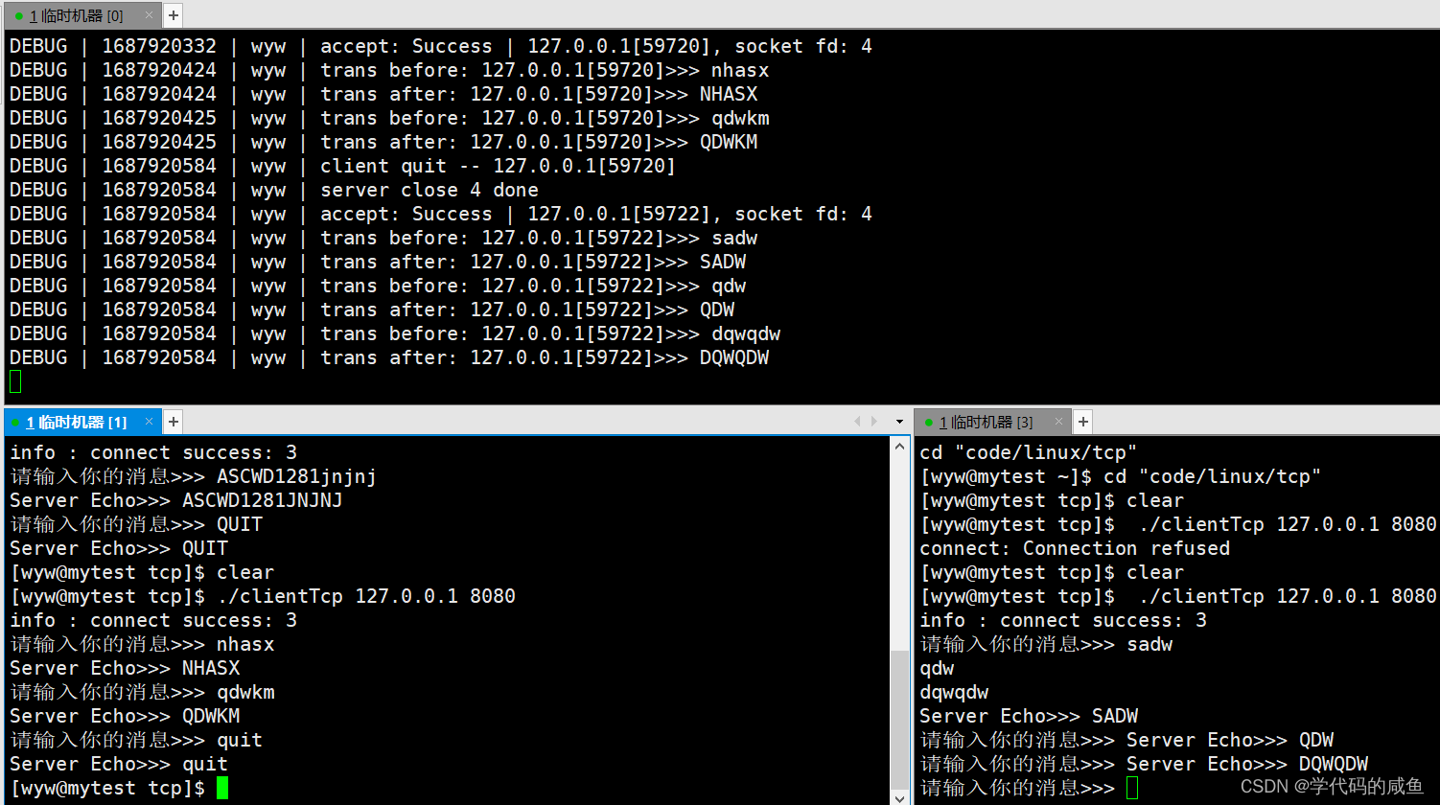Close the 临时机器 [3] tab
Image resolution: width=1440 pixels, height=805 pixels.
pyautogui.click(x=1058, y=422)
